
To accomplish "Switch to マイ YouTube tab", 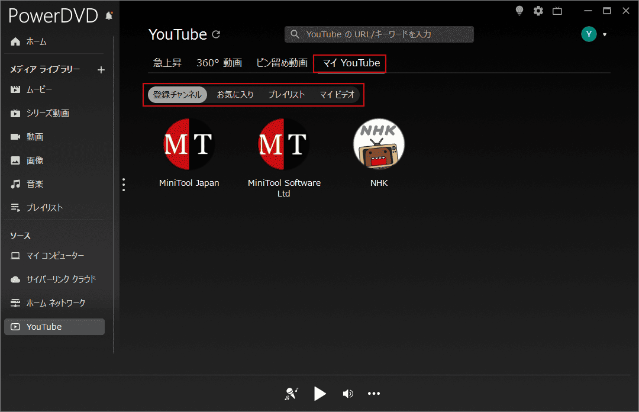I will 351,63.
